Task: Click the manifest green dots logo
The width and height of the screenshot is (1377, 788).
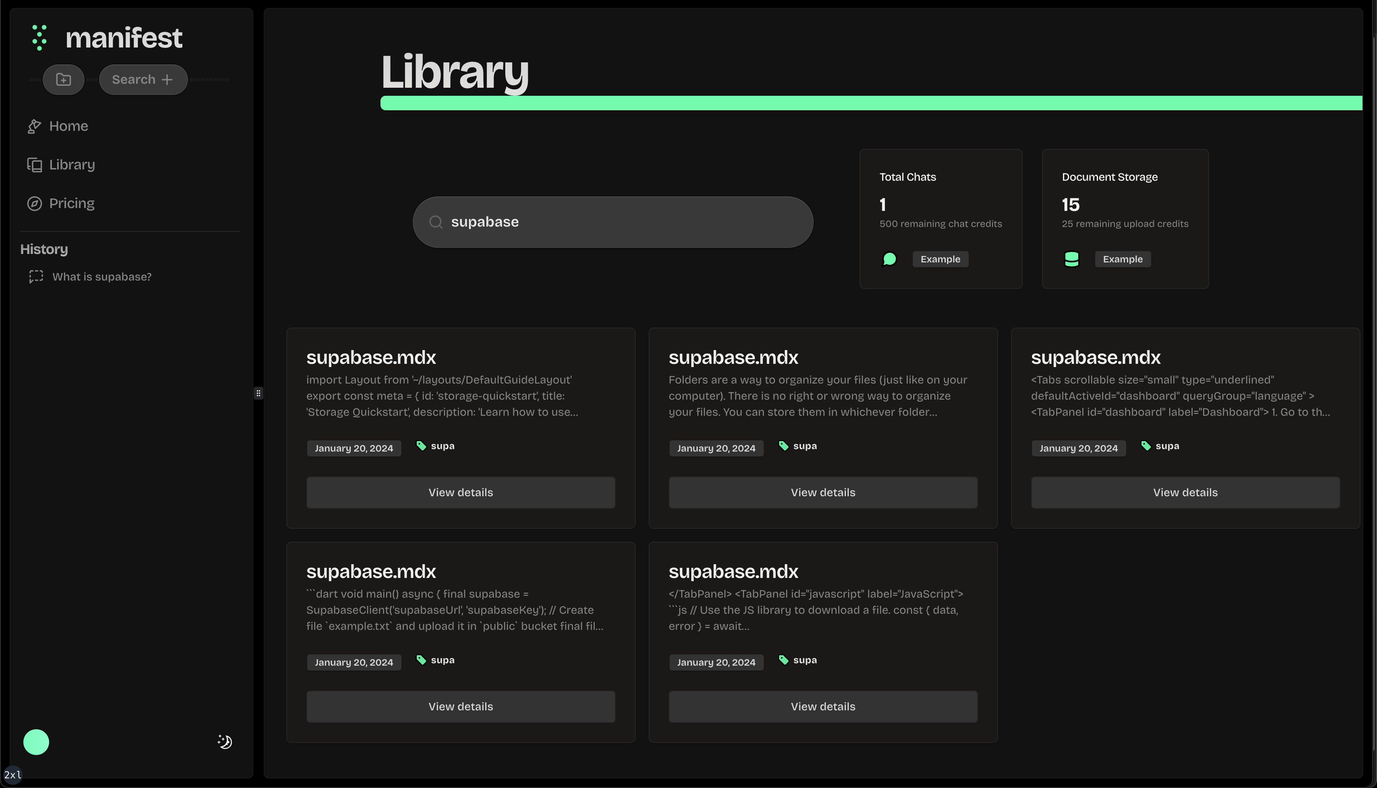Action: (39, 37)
